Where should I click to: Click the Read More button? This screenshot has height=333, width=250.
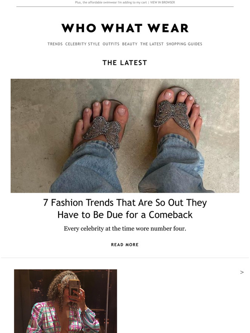125,245
